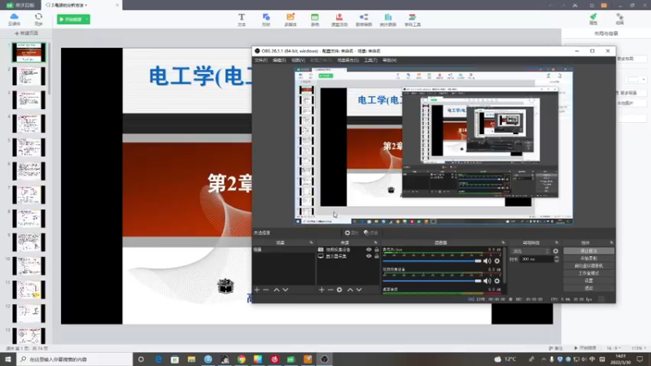Toggle lock on video capture device source
This screenshot has height=366, width=651.
coord(377,250)
